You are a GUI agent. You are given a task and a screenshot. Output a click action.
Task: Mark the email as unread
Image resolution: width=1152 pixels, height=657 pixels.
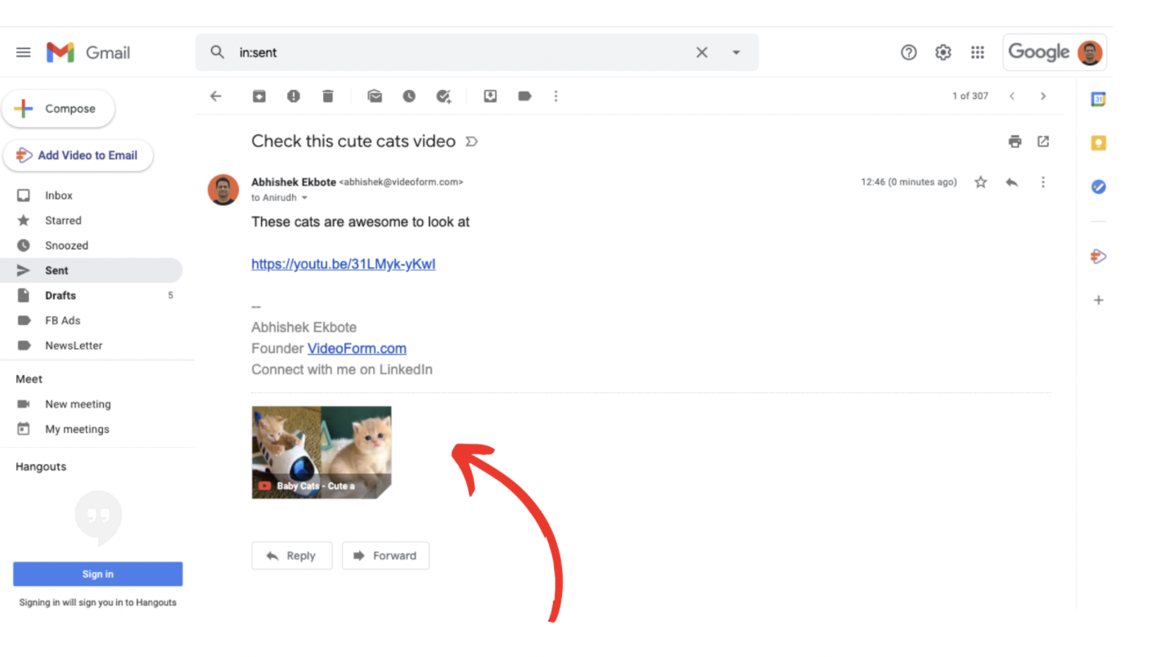pyautogui.click(x=375, y=96)
